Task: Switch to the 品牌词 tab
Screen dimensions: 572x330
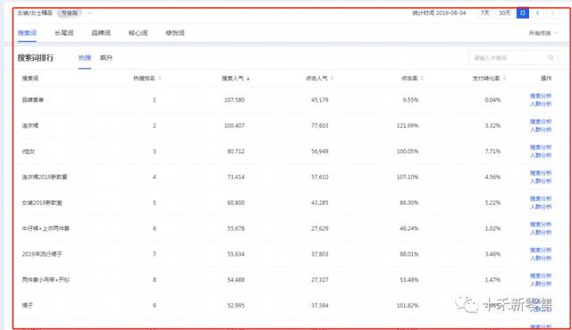Action: [x=101, y=33]
